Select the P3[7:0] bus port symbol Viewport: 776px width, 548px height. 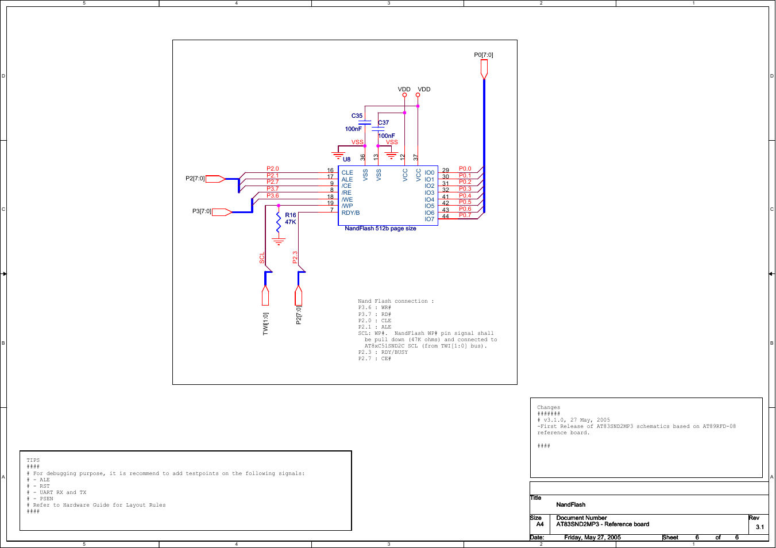coord(222,212)
